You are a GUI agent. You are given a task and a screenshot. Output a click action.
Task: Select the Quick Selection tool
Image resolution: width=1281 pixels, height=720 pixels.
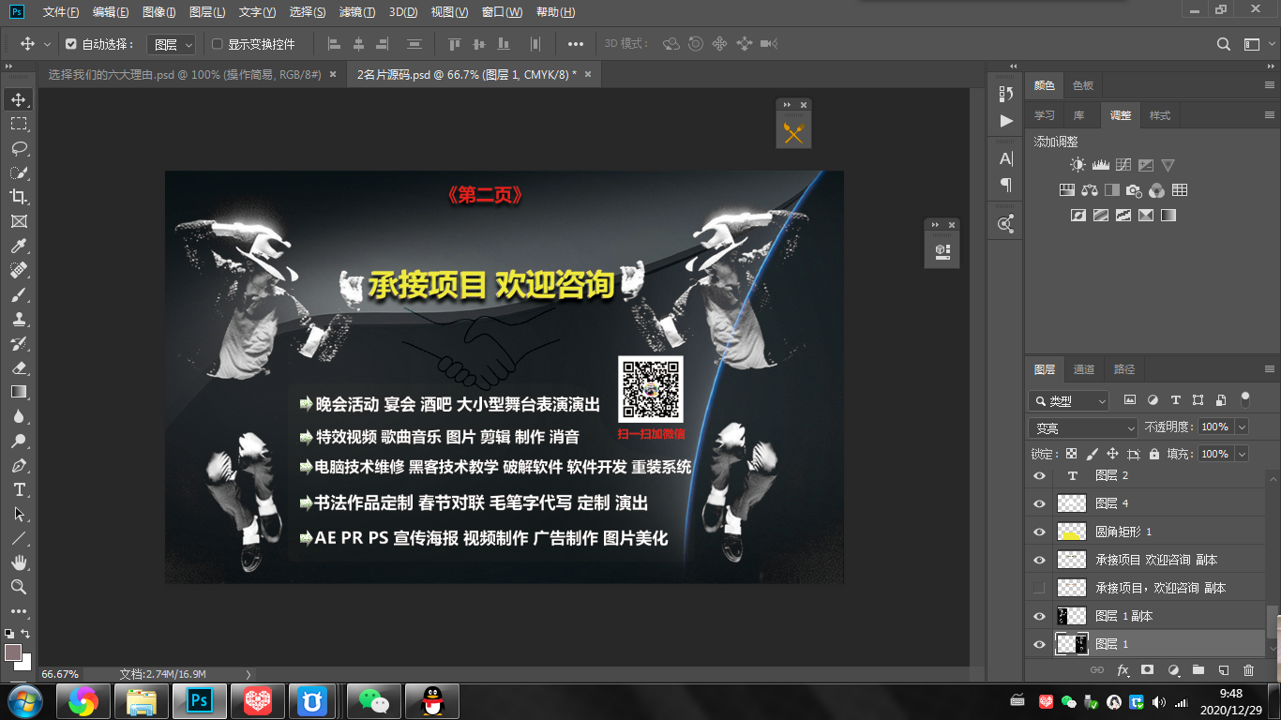19,172
